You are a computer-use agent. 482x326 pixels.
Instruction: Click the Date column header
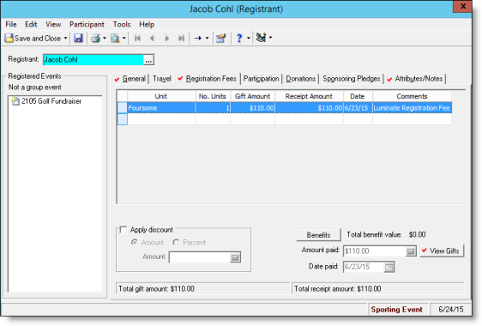[x=358, y=96]
